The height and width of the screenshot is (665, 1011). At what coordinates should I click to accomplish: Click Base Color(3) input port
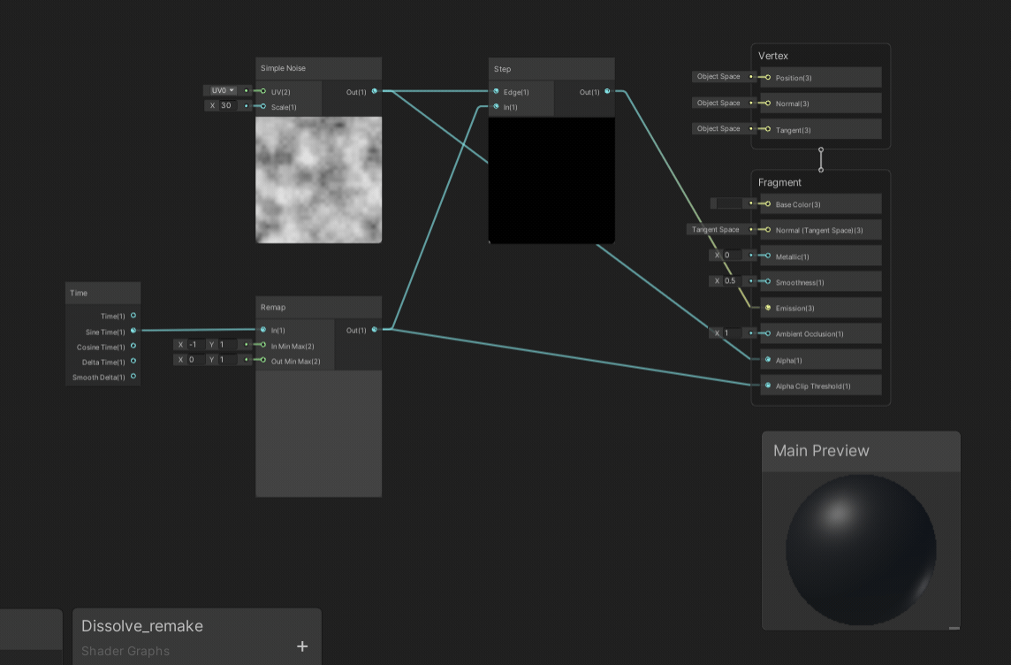pyautogui.click(x=768, y=203)
